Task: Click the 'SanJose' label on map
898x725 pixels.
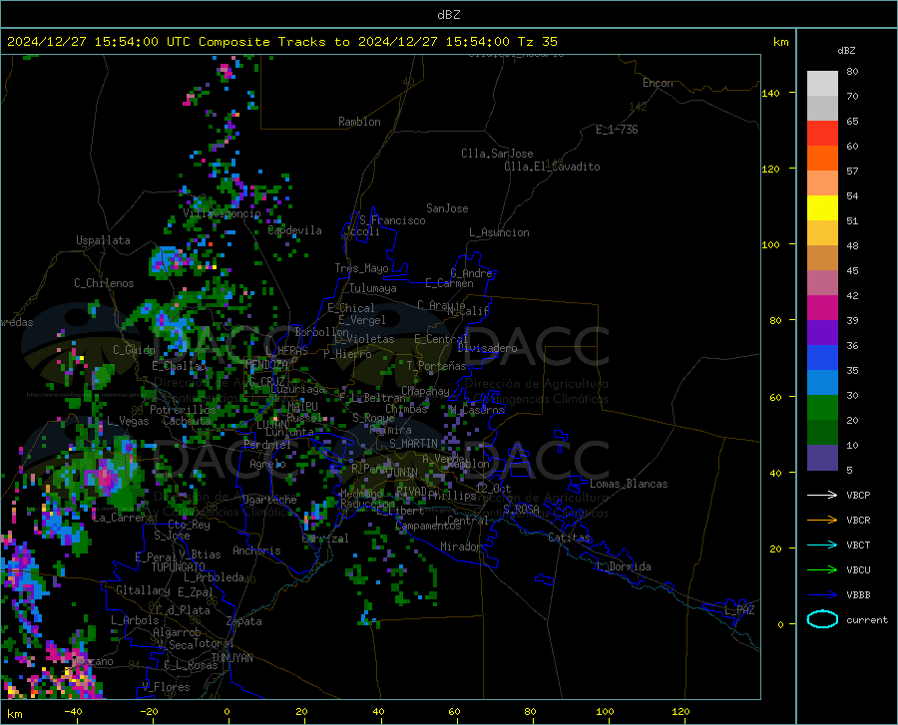Action: (x=447, y=208)
